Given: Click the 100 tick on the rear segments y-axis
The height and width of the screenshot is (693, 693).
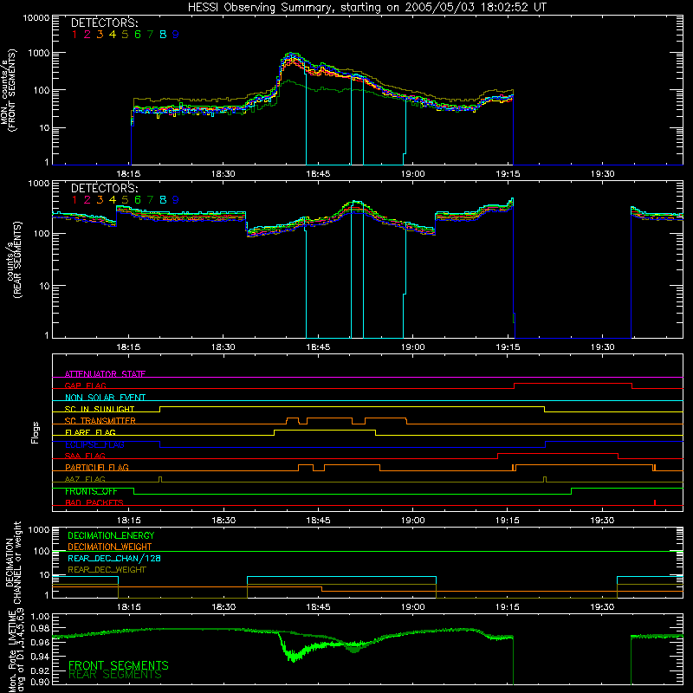Looking at the screenshot, I should (41, 234).
